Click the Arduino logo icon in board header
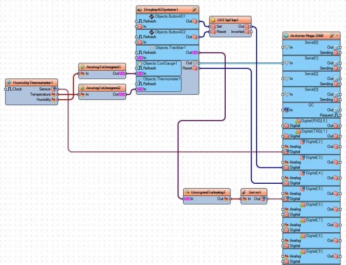 click(286, 36)
